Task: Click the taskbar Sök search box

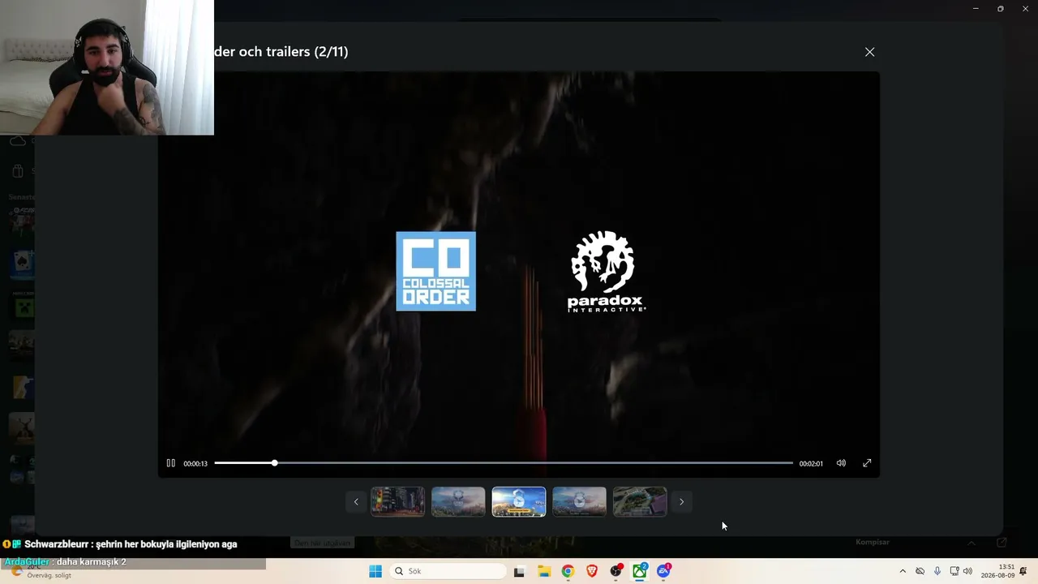Action: pos(448,571)
